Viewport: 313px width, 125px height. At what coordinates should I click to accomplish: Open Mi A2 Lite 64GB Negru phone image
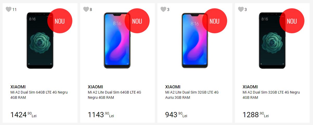(117, 40)
